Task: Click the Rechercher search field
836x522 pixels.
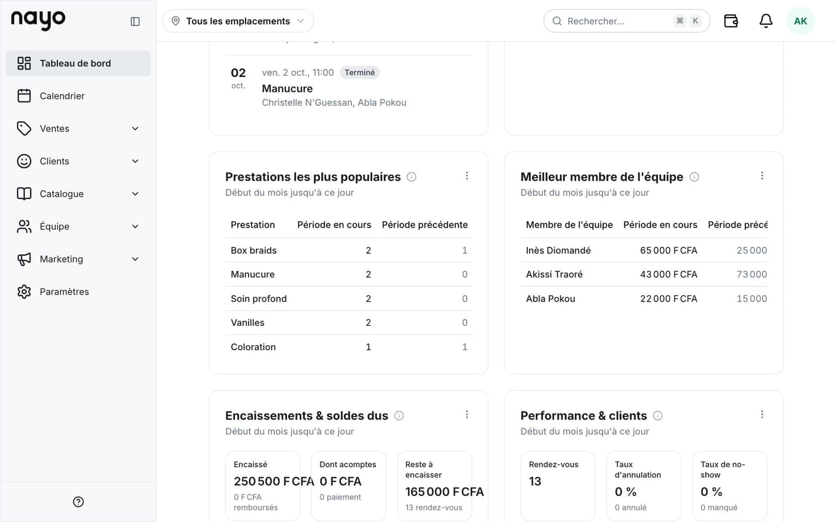Action: click(626, 21)
